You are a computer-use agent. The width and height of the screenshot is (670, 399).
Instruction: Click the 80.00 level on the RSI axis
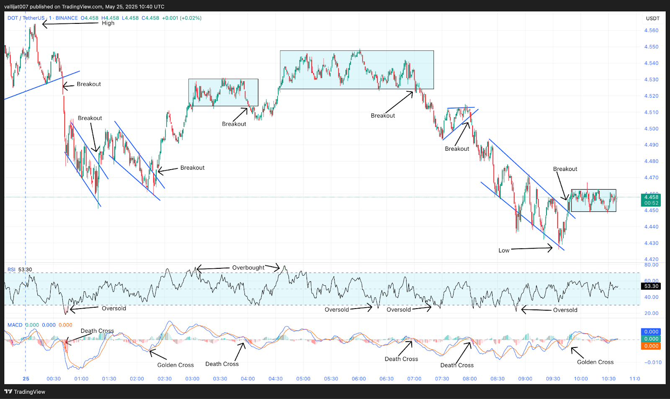click(x=651, y=265)
